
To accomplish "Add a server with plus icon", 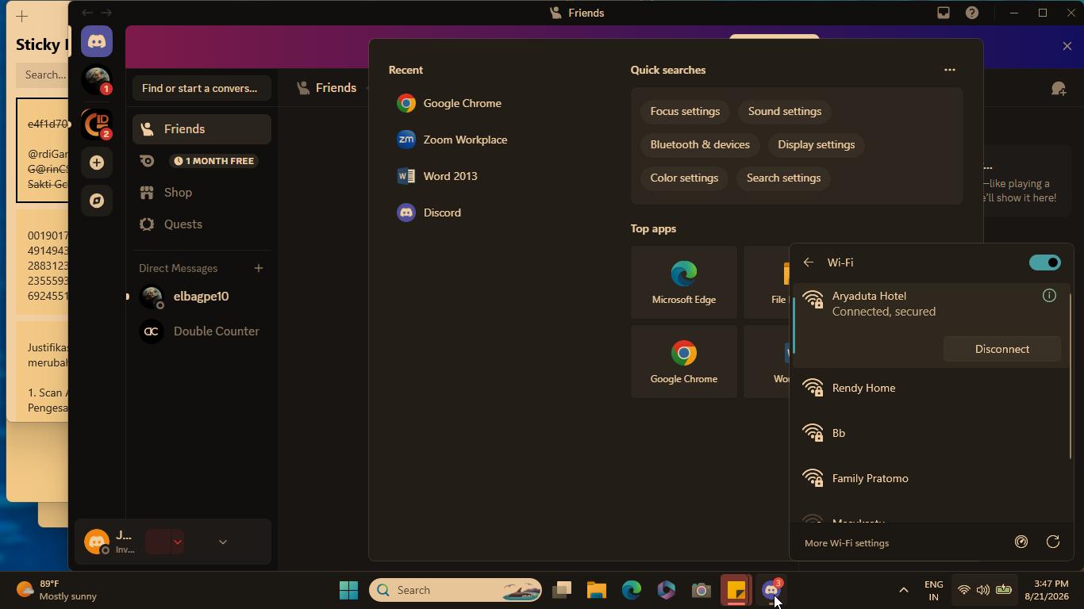I will (97, 163).
